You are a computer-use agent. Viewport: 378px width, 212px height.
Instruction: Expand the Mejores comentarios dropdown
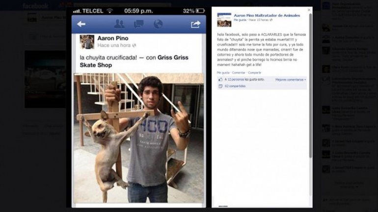click(291, 79)
